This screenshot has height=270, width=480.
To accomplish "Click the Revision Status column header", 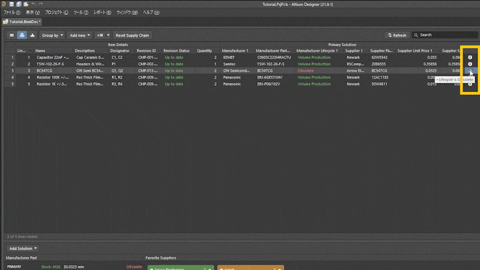I will click(x=176, y=51).
